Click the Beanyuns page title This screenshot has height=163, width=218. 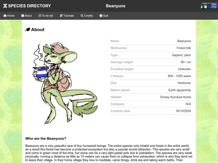(x=116, y=6)
